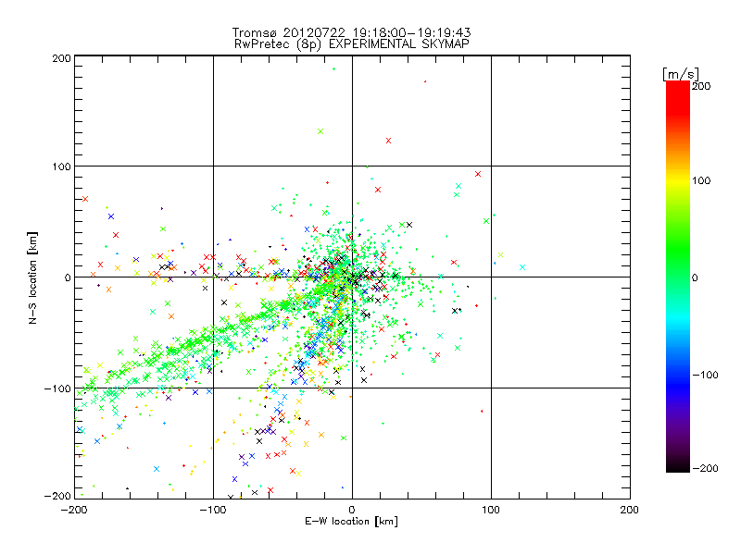Viewport: 741px width, 555px height.
Task: Click the "-200" tick label on the E-W axis
Action: click(74, 510)
